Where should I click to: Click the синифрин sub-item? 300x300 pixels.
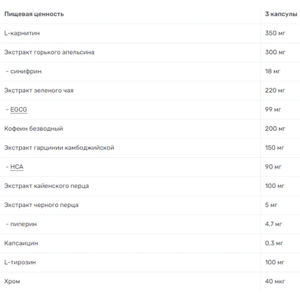point(26,71)
